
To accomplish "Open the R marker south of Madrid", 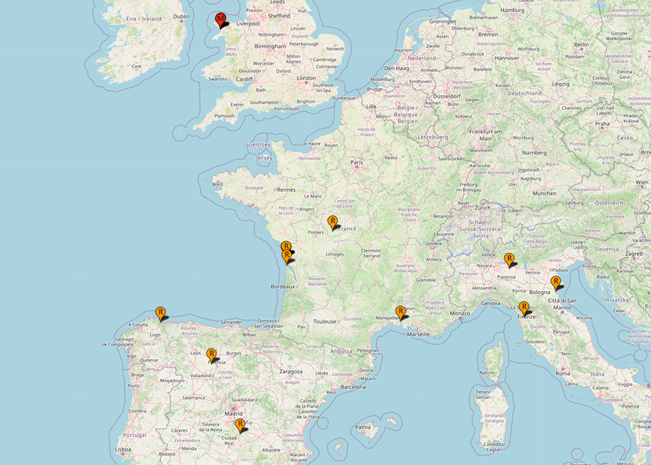I will pos(240,425).
